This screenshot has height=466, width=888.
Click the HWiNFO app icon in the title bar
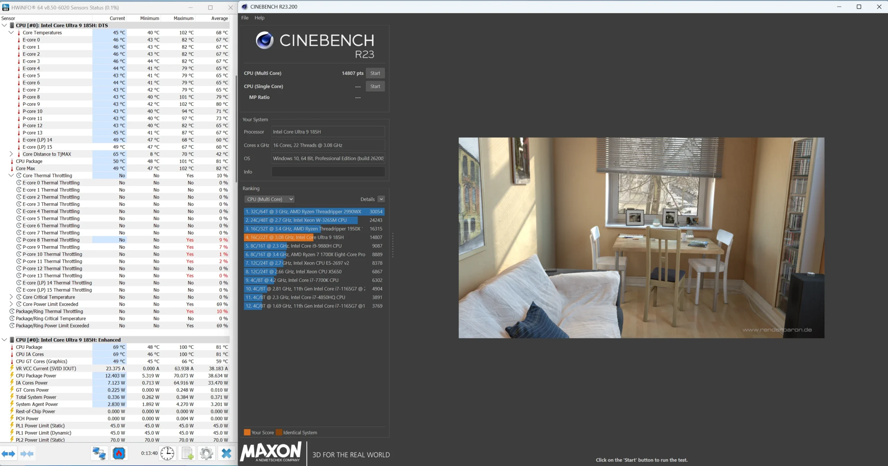6,7
